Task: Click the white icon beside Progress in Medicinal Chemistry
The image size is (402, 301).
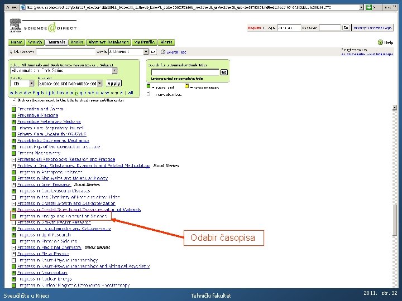Action: tap(13, 247)
